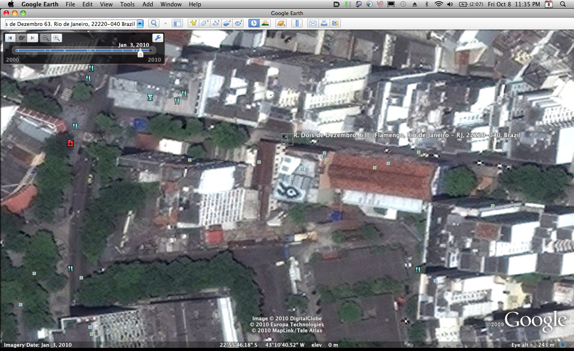Click the Time Machine menu bar icon

coord(403,4)
